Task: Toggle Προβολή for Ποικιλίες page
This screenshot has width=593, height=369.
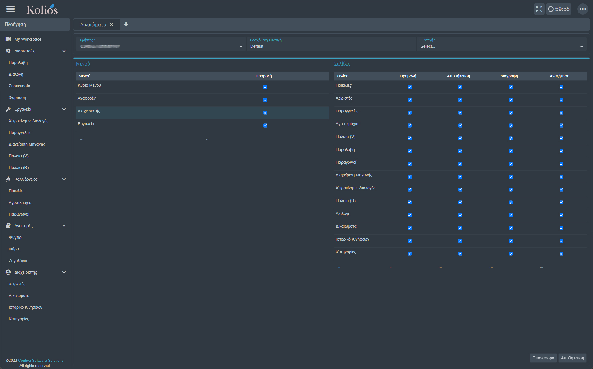Action: click(x=409, y=87)
